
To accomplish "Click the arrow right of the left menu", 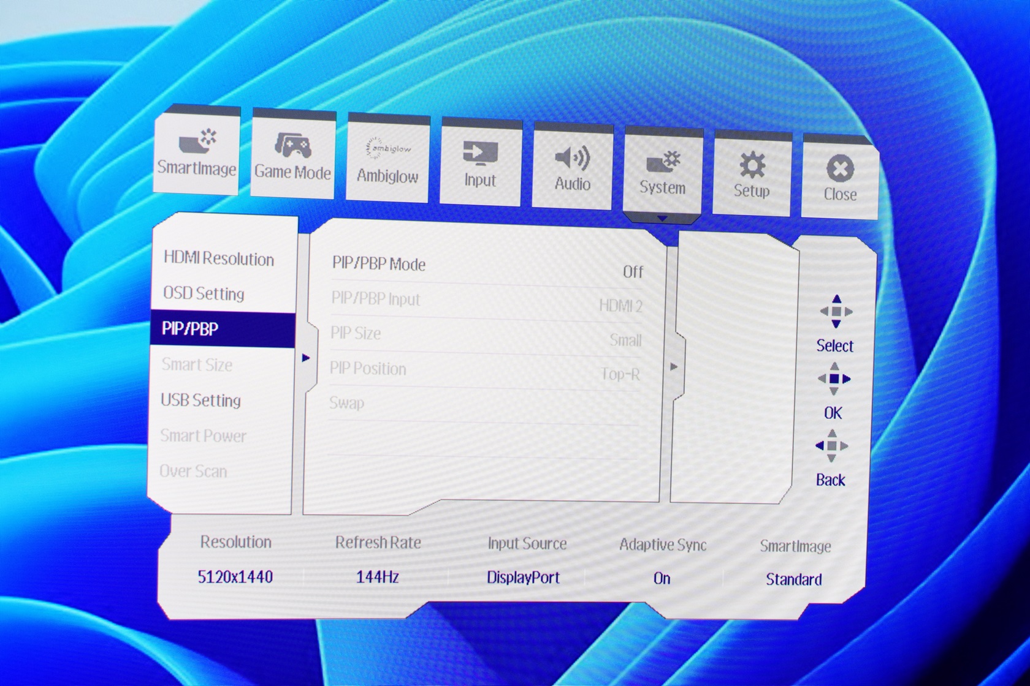I will tap(306, 358).
